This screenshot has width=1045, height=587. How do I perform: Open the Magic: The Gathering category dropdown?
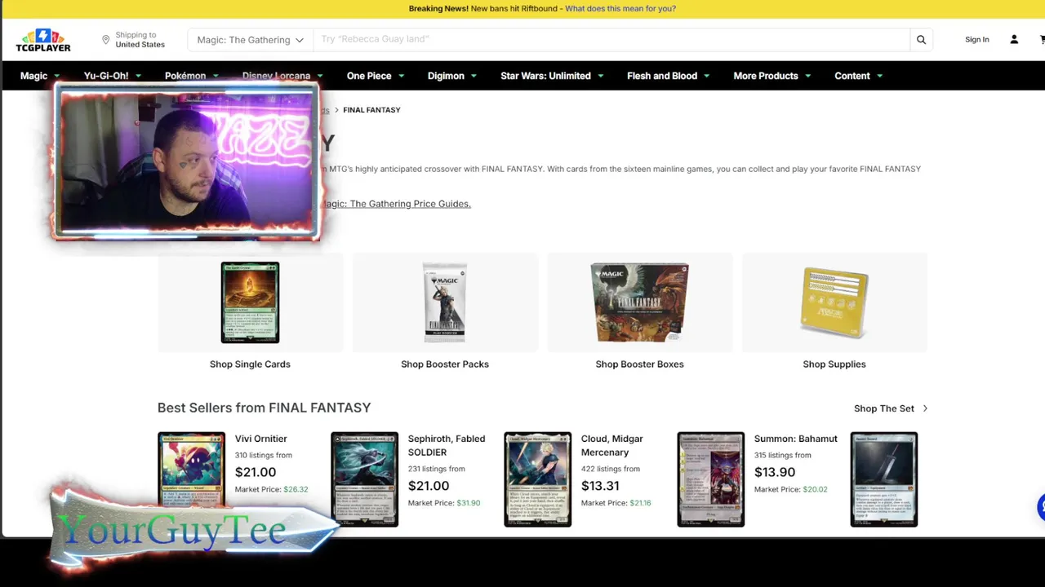[250, 39]
